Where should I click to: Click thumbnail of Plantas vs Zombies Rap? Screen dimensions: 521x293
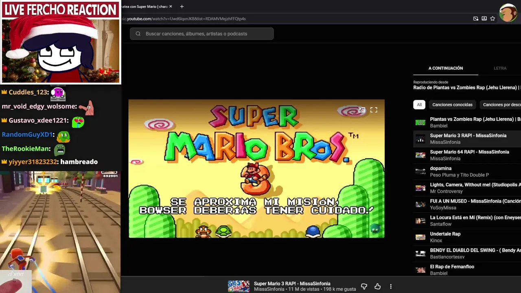click(x=420, y=122)
